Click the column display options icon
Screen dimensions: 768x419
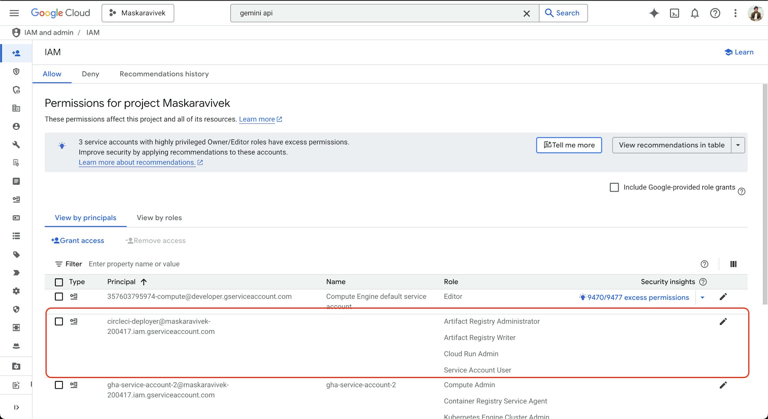733,264
